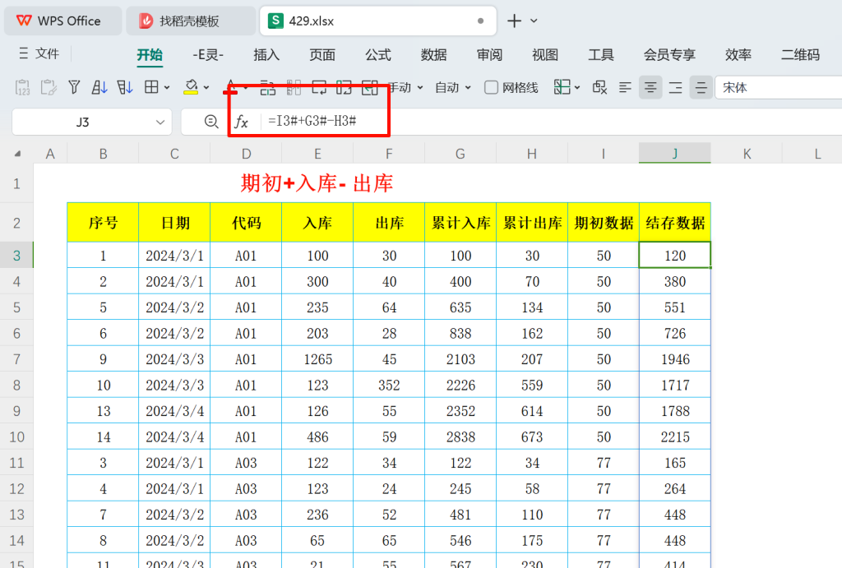The image size is (842, 568).
Task: Click the cell showing 1946
Action: 675,359
